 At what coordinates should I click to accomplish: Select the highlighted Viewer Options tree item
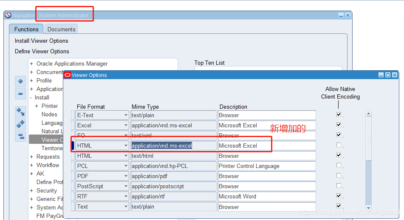pos(46,140)
